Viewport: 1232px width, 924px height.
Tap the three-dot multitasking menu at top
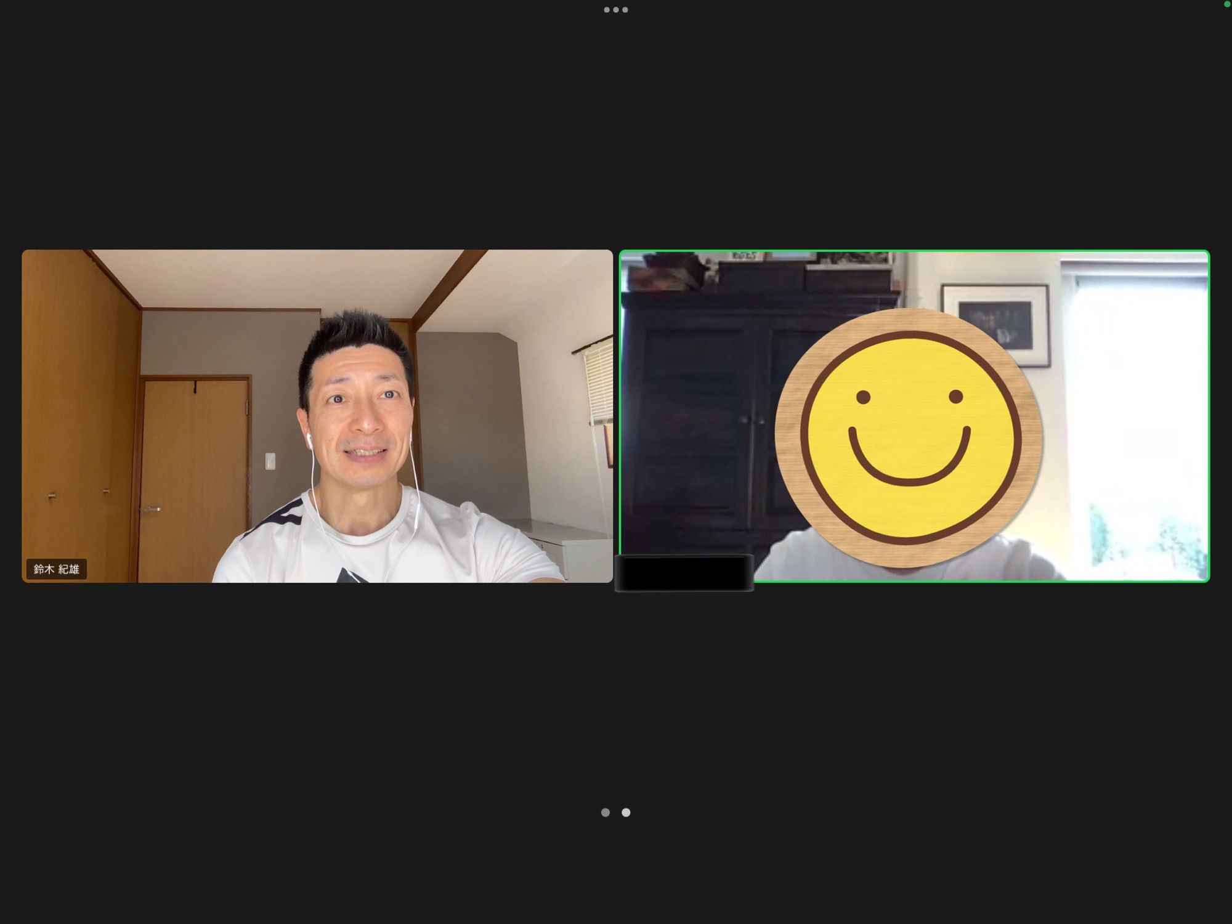click(615, 10)
